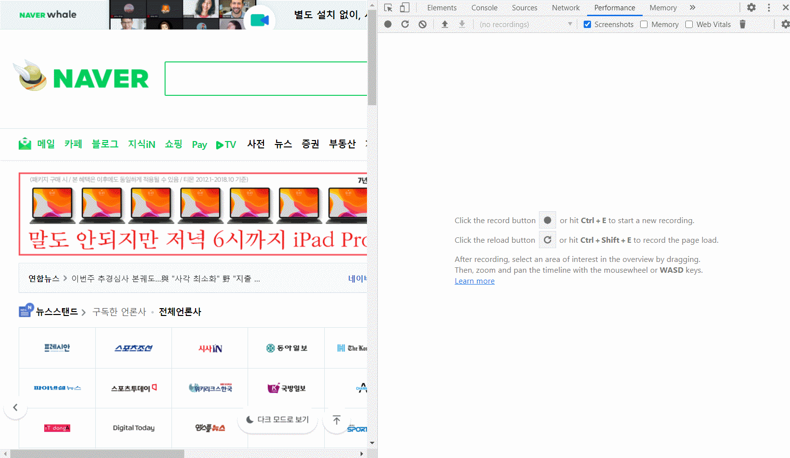
Task: Open DevTools settings gear icon
Action: point(751,7)
